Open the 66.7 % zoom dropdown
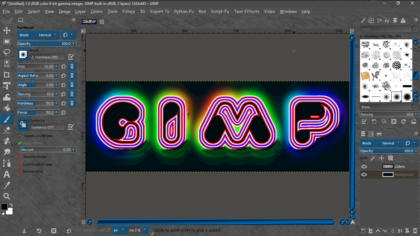 tap(145, 230)
